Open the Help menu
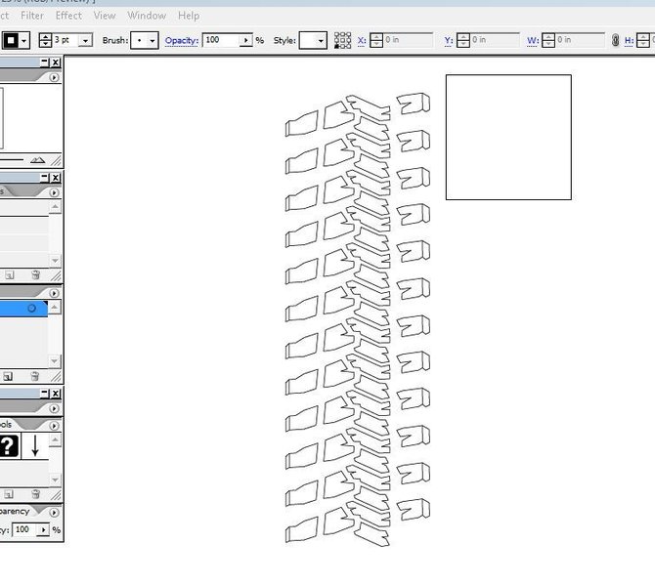Viewport: 655px width, 585px height. pos(189,16)
